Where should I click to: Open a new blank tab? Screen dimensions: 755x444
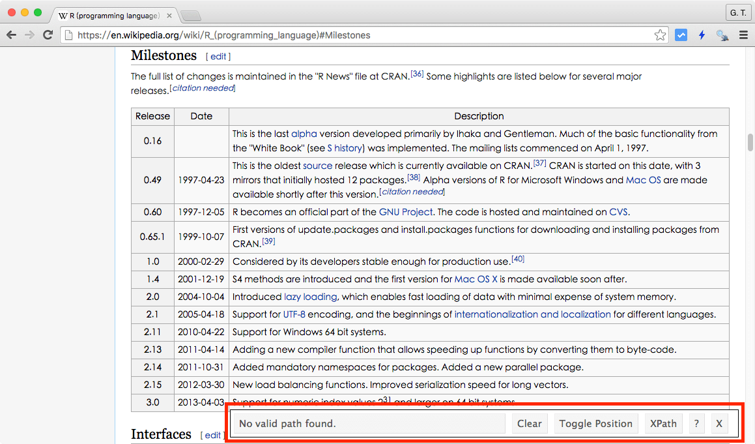click(190, 16)
